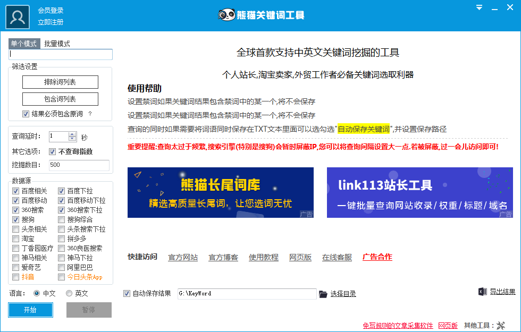Image resolution: width=521 pixels, height=332 pixels.
Task: Toggle 自动保存结果 checkbox
Action: pos(127,293)
